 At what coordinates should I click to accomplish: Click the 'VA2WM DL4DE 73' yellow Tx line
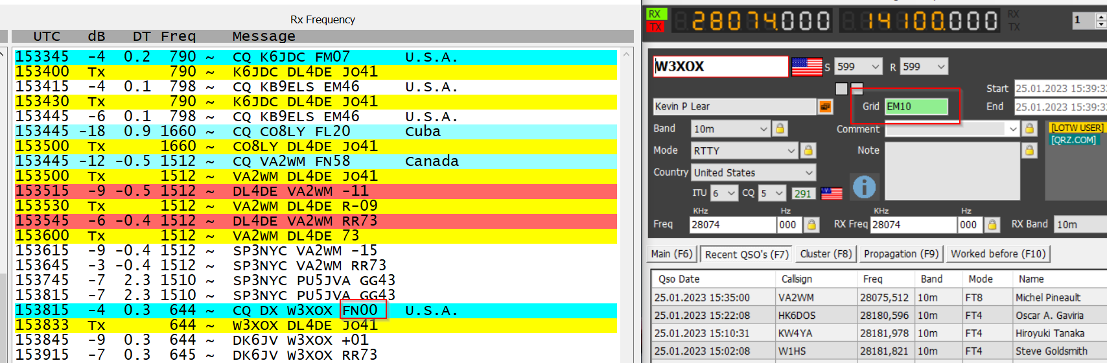coord(316,236)
